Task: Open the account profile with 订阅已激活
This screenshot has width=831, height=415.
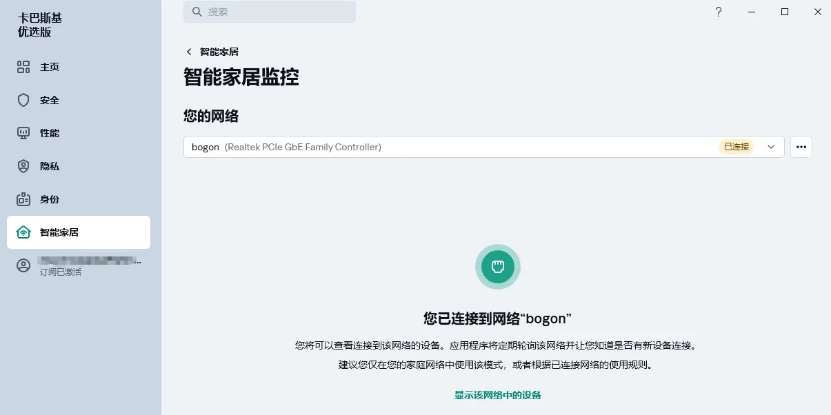Action: (x=79, y=266)
